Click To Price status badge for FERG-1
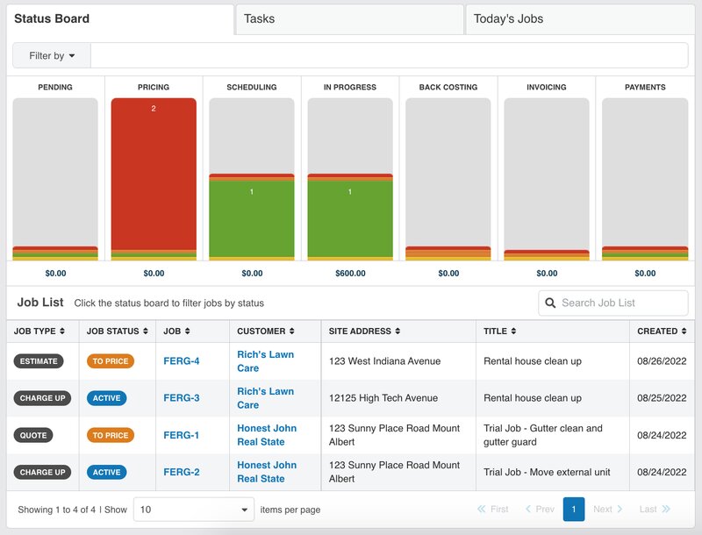702x535 pixels. point(111,435)
